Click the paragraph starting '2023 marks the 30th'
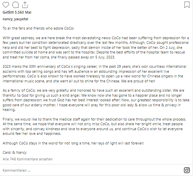Image resolution: width=193 pixels, height=176 pixels. click(95, 74)
